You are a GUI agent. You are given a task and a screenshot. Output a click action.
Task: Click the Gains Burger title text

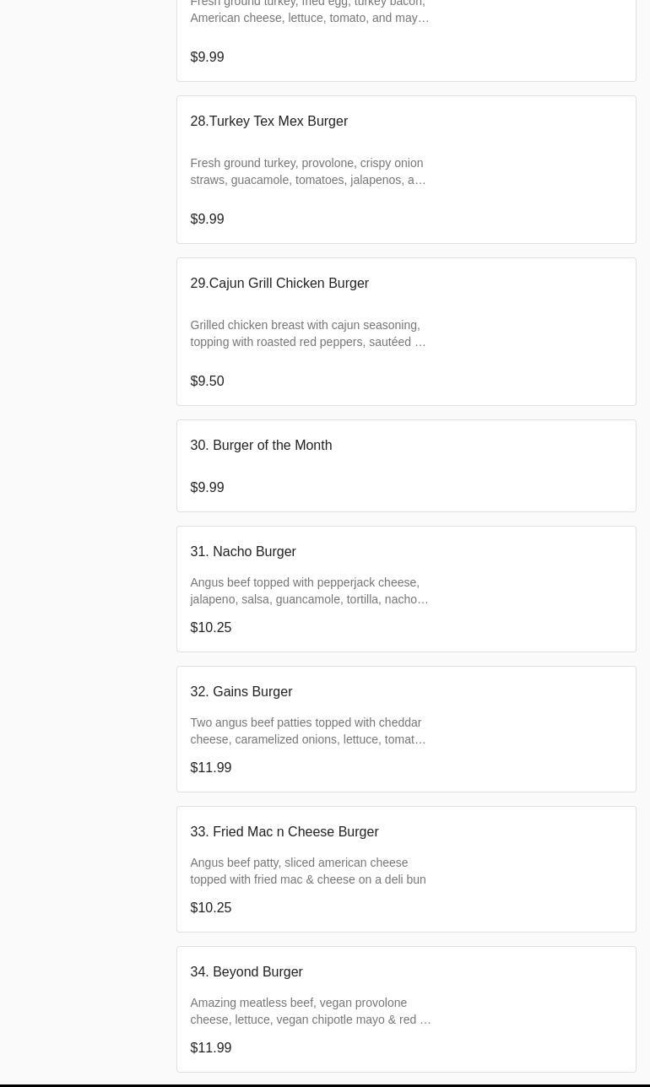241,692
